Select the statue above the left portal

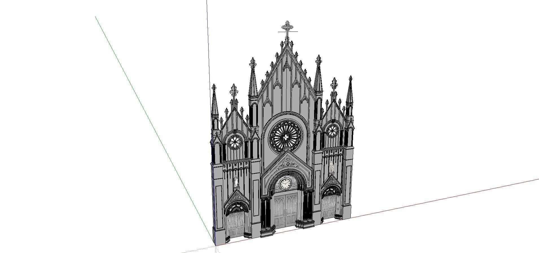point(236,181)
